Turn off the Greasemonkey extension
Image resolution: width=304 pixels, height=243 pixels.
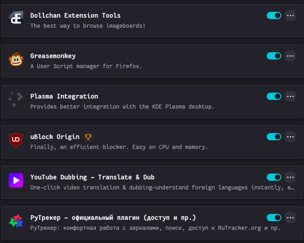click(274, 56)
